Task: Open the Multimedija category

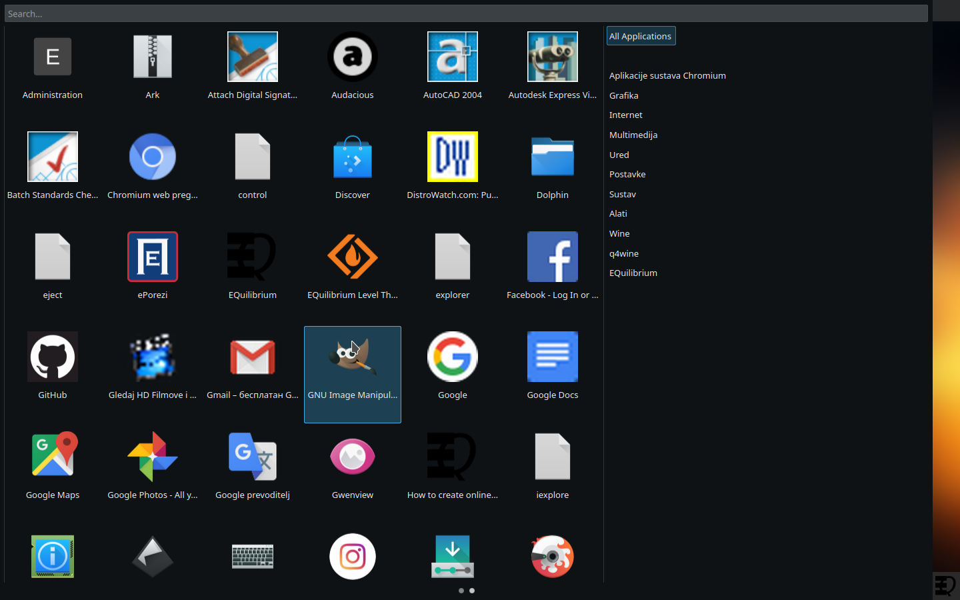Action: [x=633, y=135]
